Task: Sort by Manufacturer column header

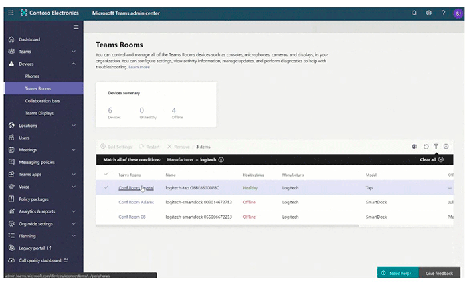Action: 293,175
